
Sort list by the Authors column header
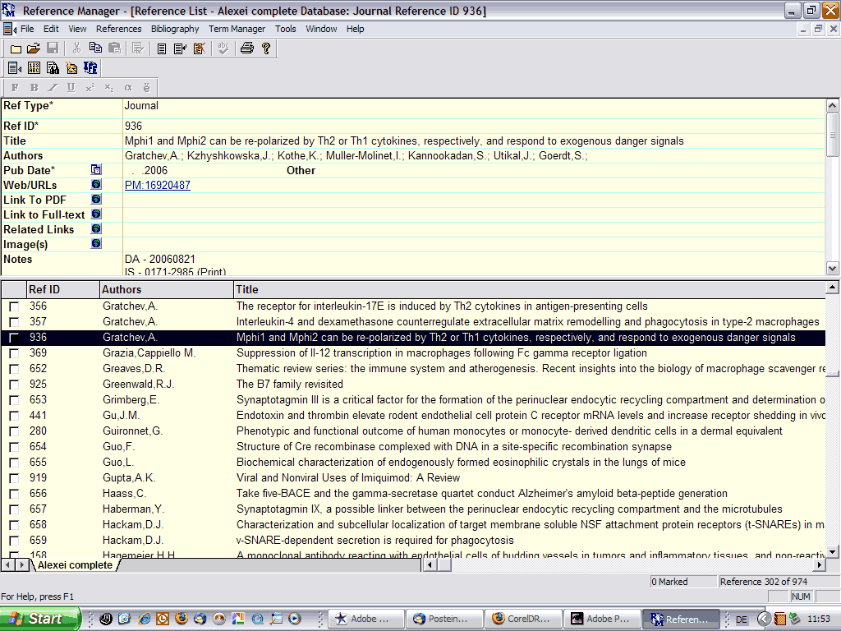coord(166,290)
